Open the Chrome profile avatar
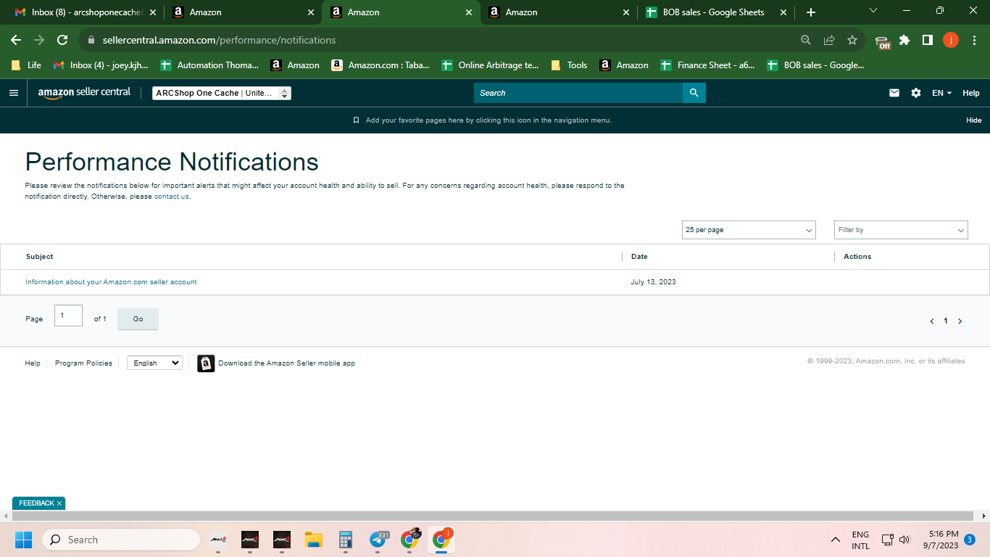The width and height of the screenshot is (990, 557). 951,40
